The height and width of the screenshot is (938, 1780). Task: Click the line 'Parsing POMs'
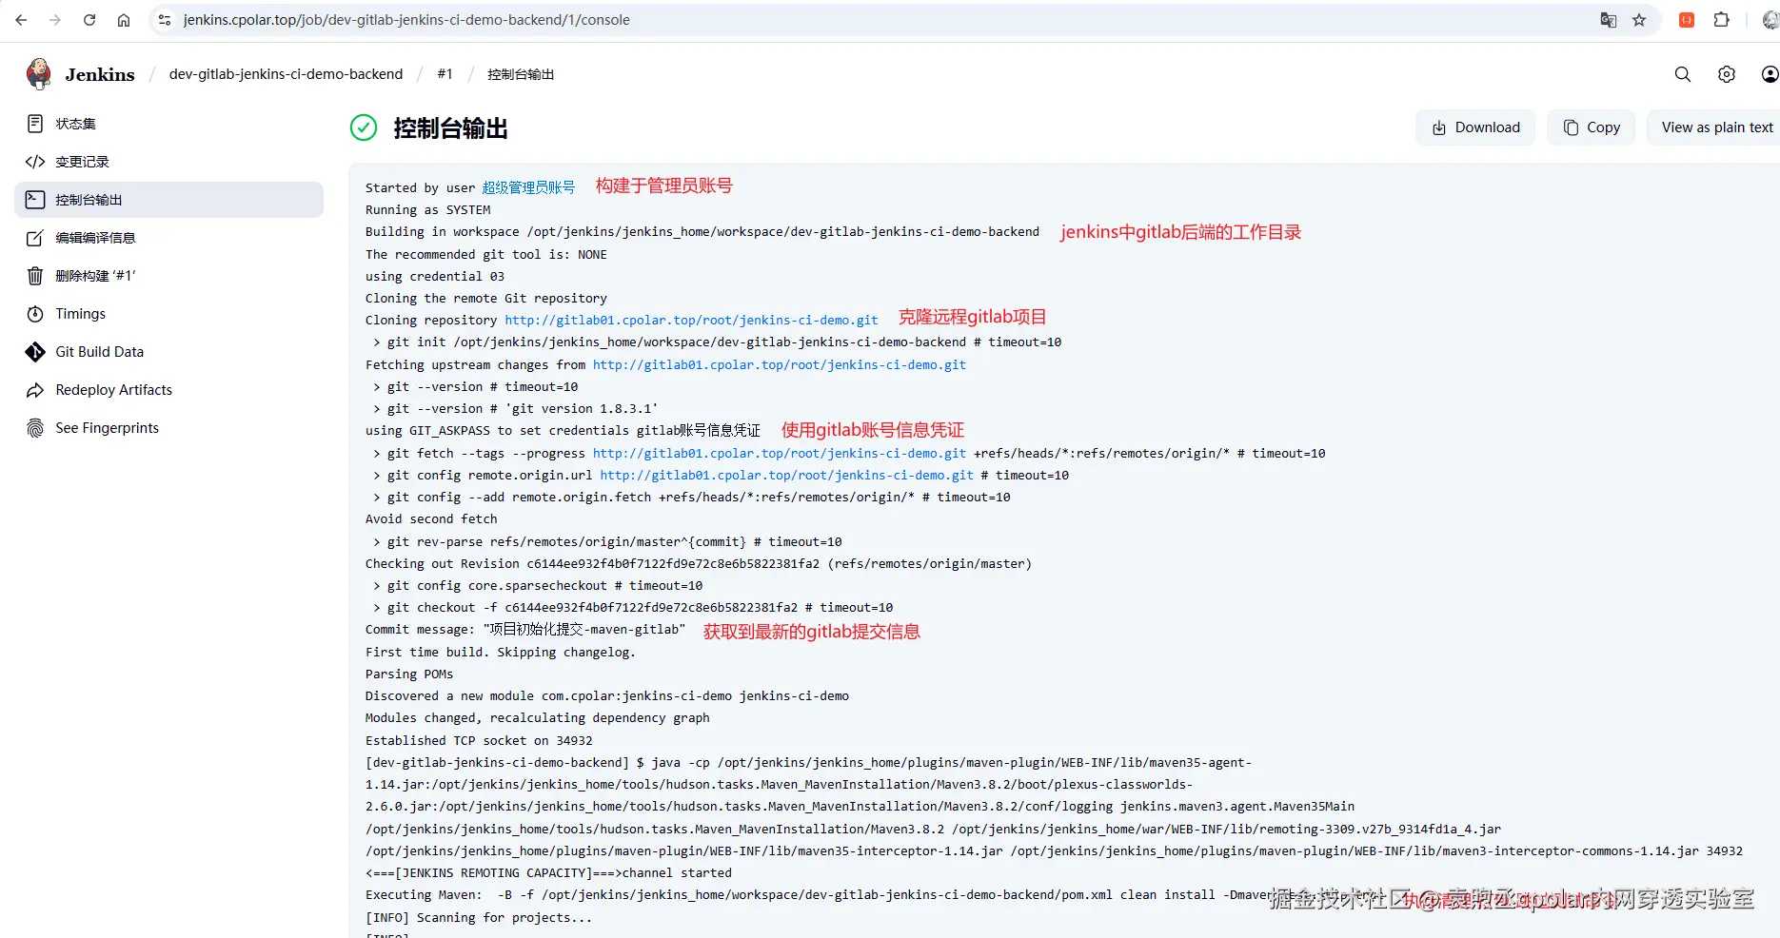point(409,674)
